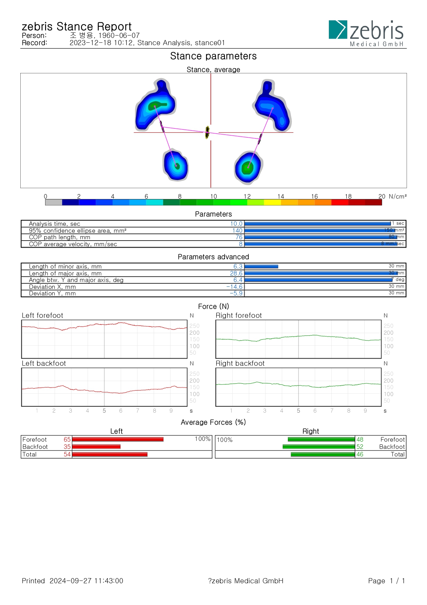
Task: Click the Length of major axis value 28.6
Action: pyautogui.click(x=236, y=273)
